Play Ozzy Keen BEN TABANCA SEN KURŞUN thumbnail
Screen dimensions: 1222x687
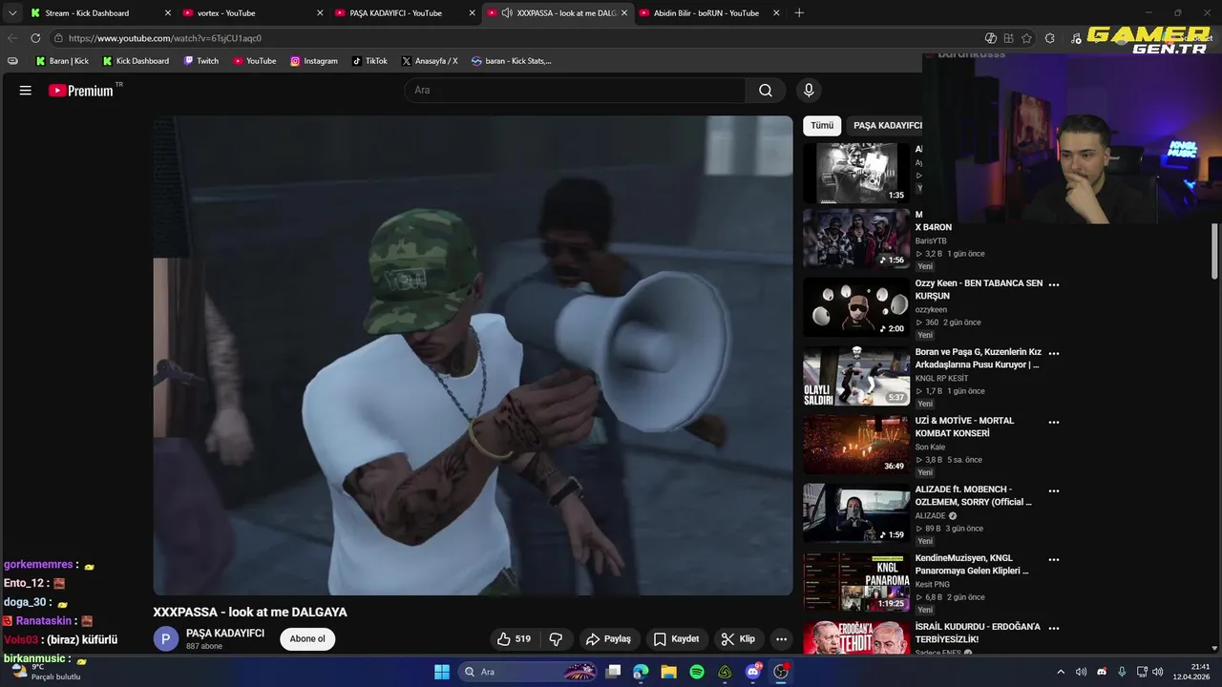pyautogui.click(x=856, y=307)
